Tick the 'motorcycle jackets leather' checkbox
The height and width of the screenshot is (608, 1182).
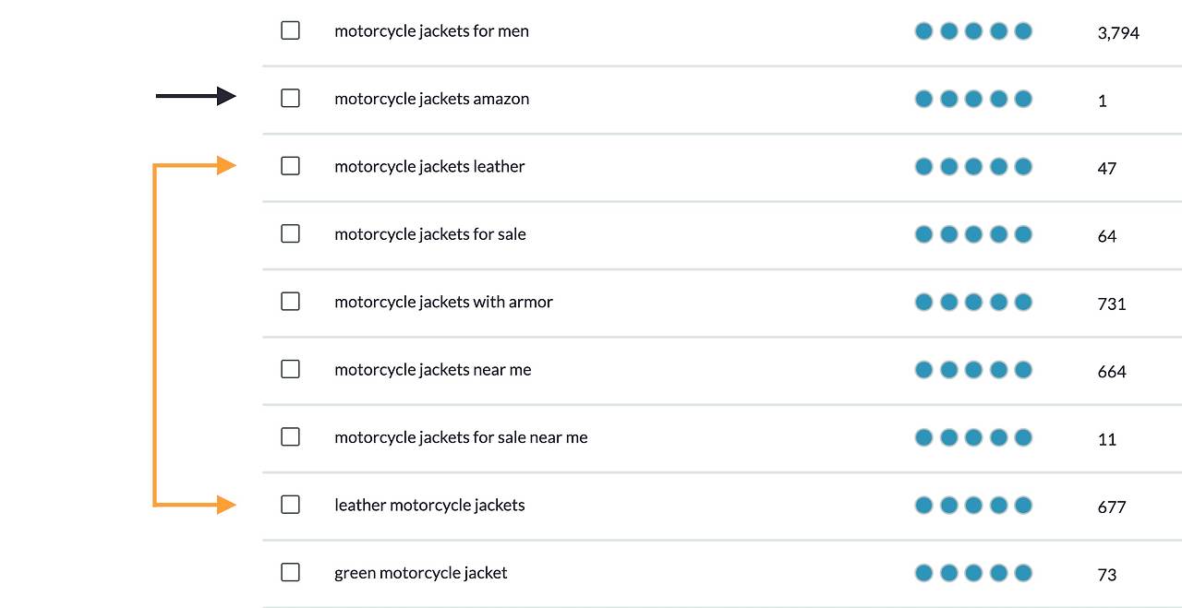pos(290,166)
